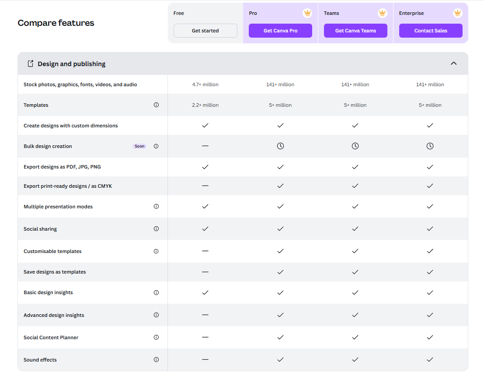The width and height of the screenshot is (484, 376).
Task: Click the Advanced design insights label
Action: (54, 315)
